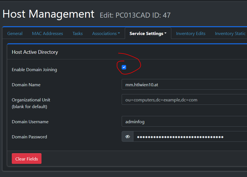Go to the Inventory Edits tab
The height and width of the screenshot is (177, 247).
point(191,34)
